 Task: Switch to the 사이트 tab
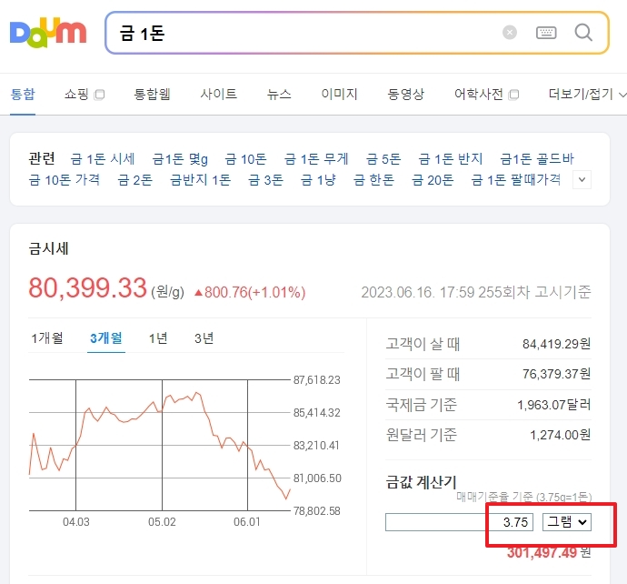(x=219, y=95)
